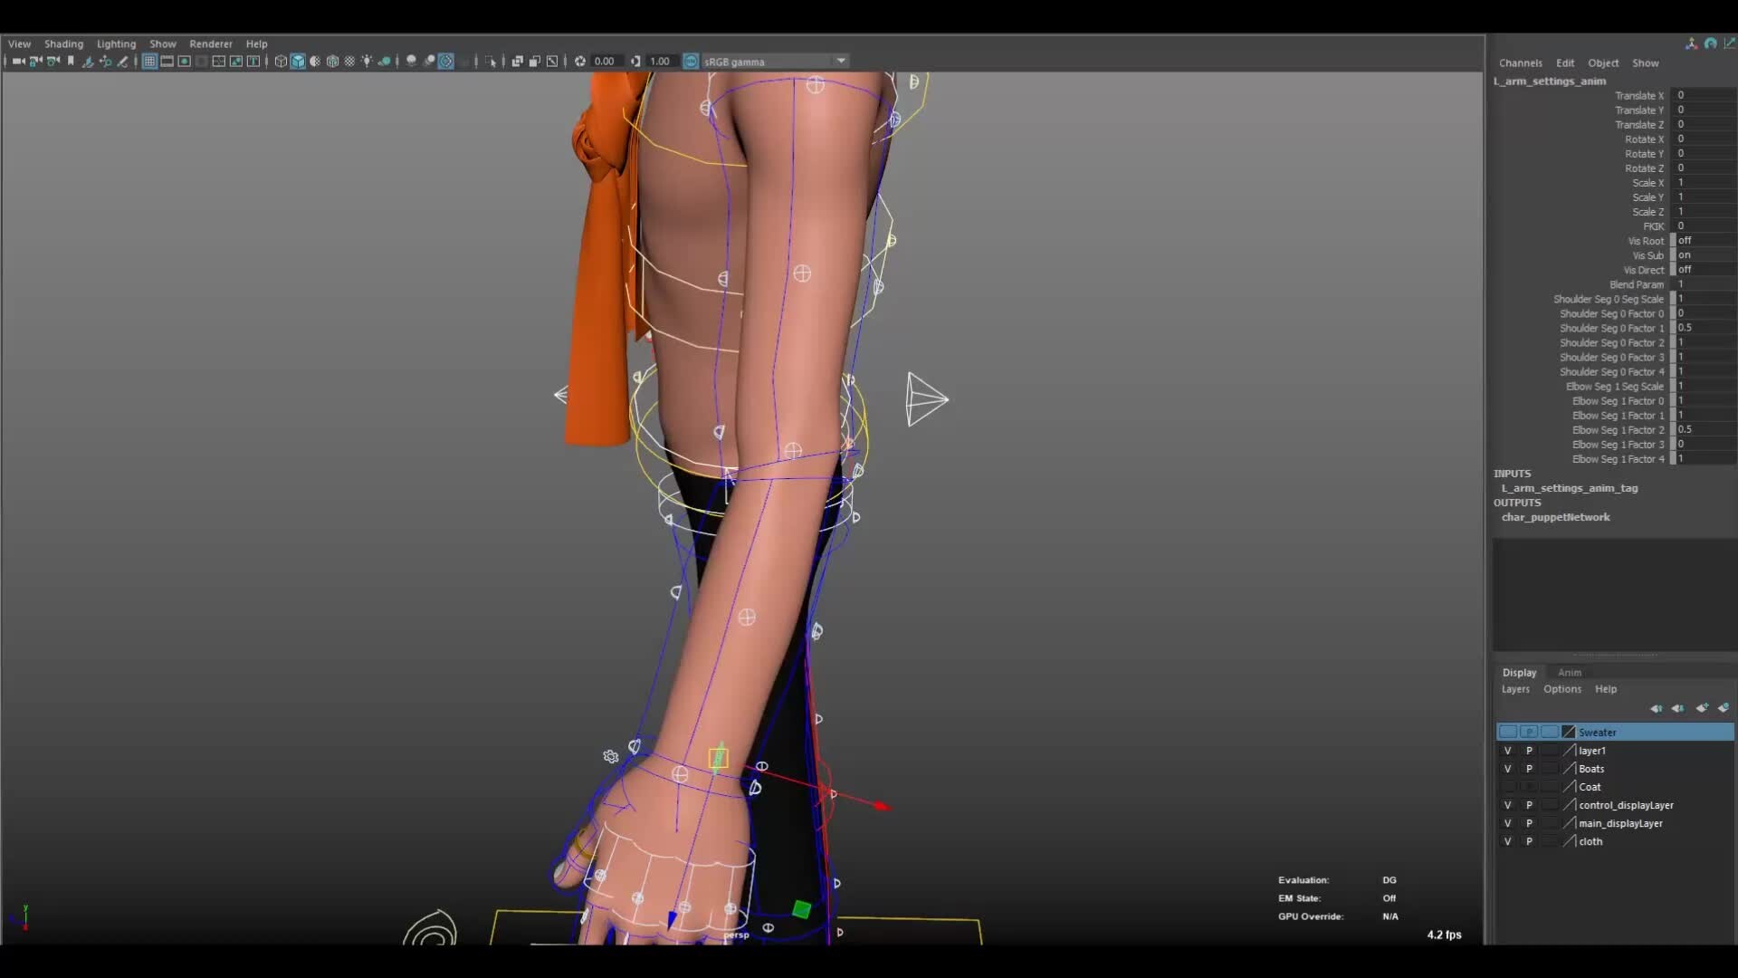
Task: Toggle visibility of the Boats layer
Action: pyautogui.click(x=1508, y=769)
